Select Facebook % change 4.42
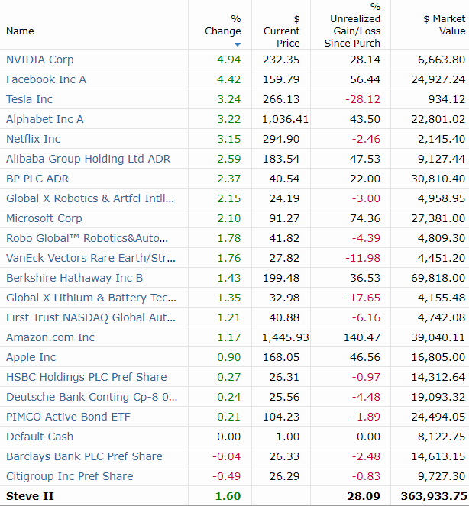This screenshot has width=469, height=506. [229, 79]
